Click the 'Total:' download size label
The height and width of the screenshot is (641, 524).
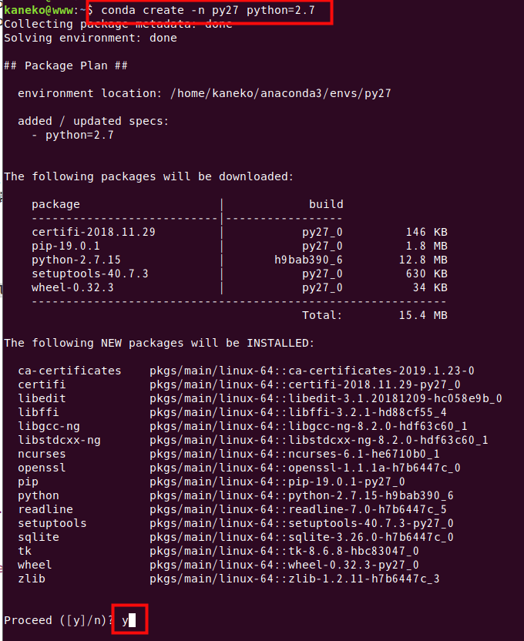click(322, 315)
